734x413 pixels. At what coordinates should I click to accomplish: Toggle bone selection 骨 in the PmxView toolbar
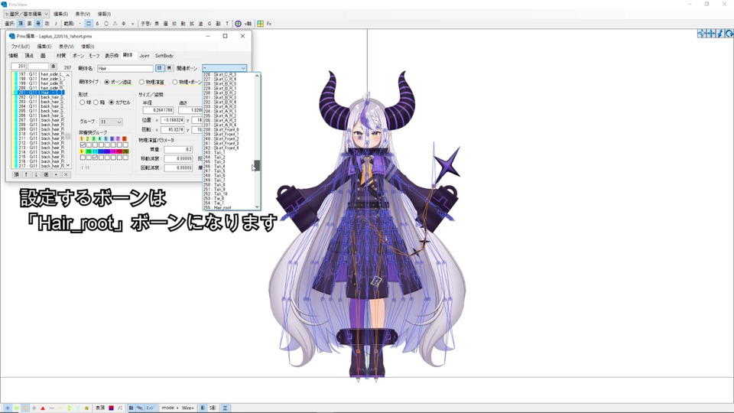click(x=38, y=24)
